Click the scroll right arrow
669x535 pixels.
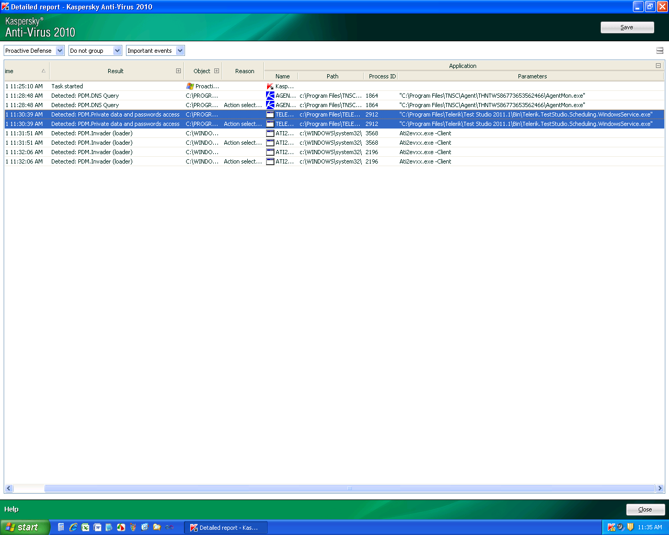click(x=660, y=489)
